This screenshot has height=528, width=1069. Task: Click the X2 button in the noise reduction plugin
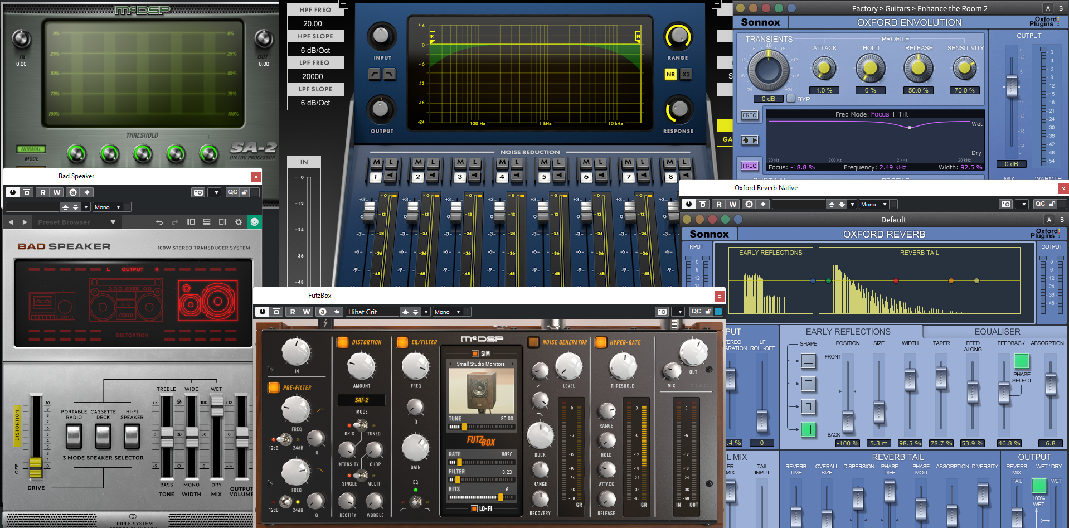[x=686, y=74]
